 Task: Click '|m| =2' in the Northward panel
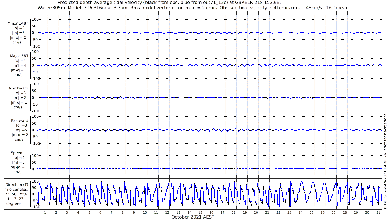tap(19, 98)
